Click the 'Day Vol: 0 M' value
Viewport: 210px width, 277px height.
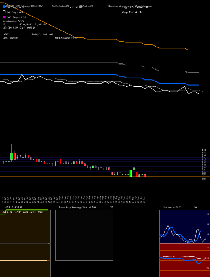point(132,12)
